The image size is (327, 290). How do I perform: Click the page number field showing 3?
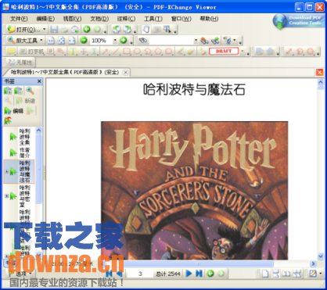140,274
